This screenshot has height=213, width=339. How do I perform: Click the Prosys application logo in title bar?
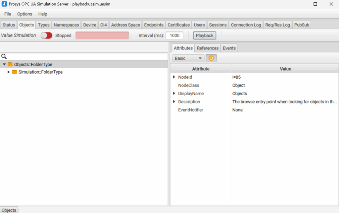tap(4, 4)
